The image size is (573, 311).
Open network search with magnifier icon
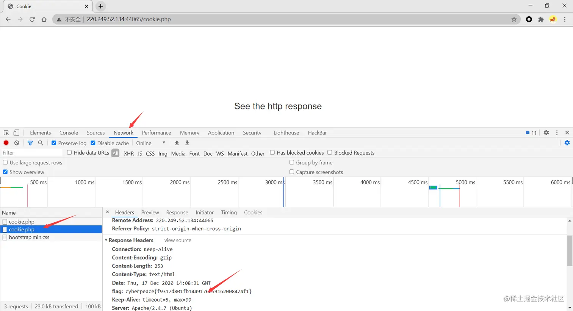coord(41,143)
